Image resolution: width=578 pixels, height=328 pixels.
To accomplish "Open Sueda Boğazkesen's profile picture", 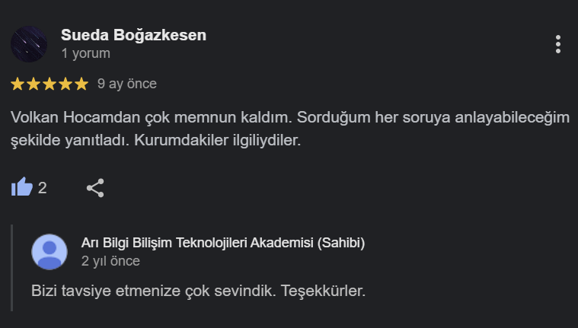I will [x=30, y=44].
